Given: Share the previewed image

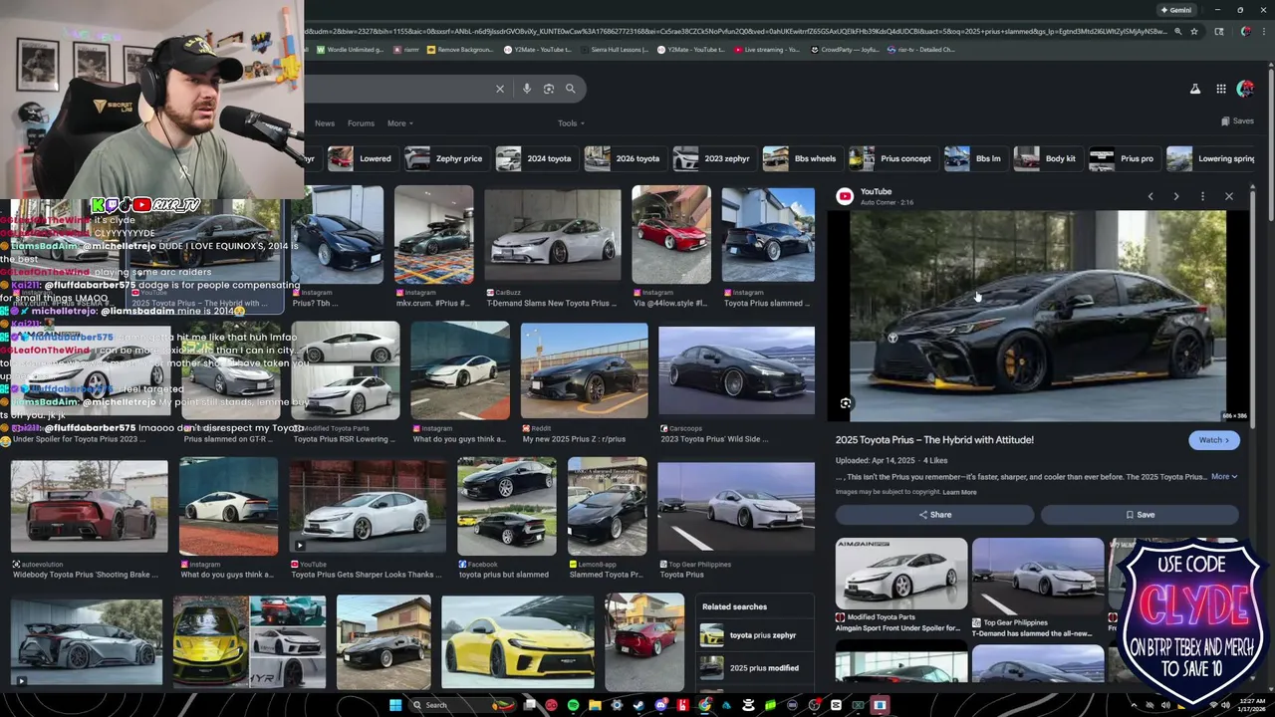Looking at the screenshot, I should (x=934, y=515).
